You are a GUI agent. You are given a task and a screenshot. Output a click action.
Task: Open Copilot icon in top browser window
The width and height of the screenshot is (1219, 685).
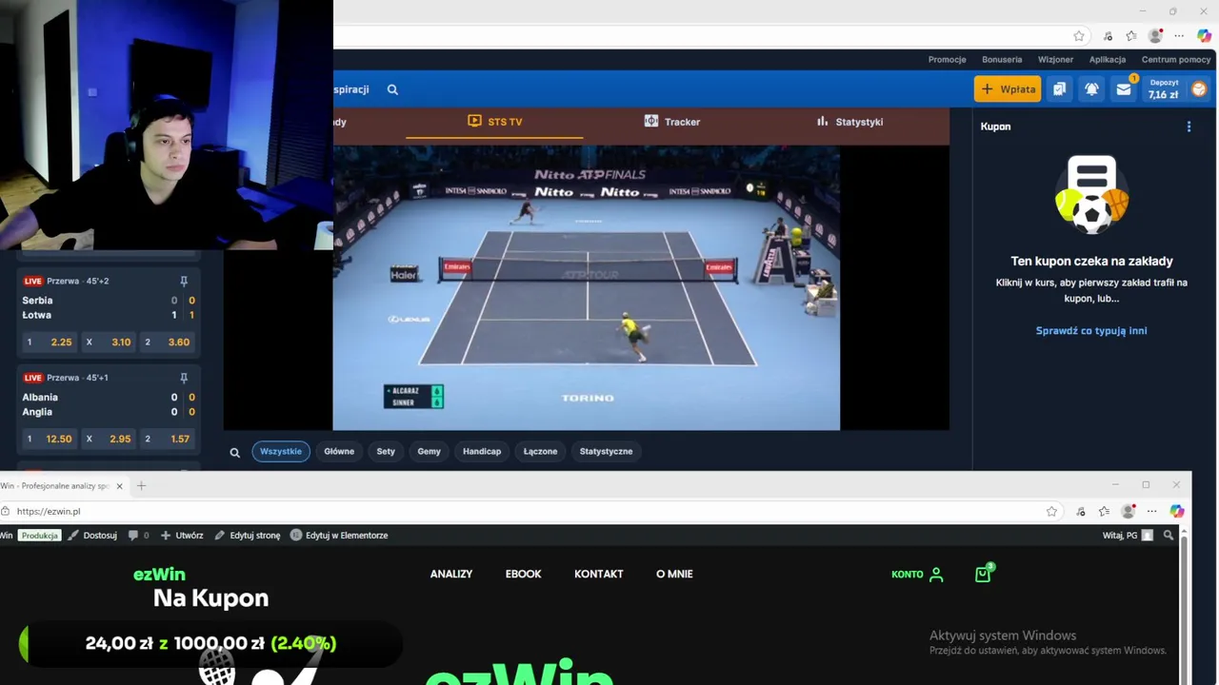click(1204, 36)
